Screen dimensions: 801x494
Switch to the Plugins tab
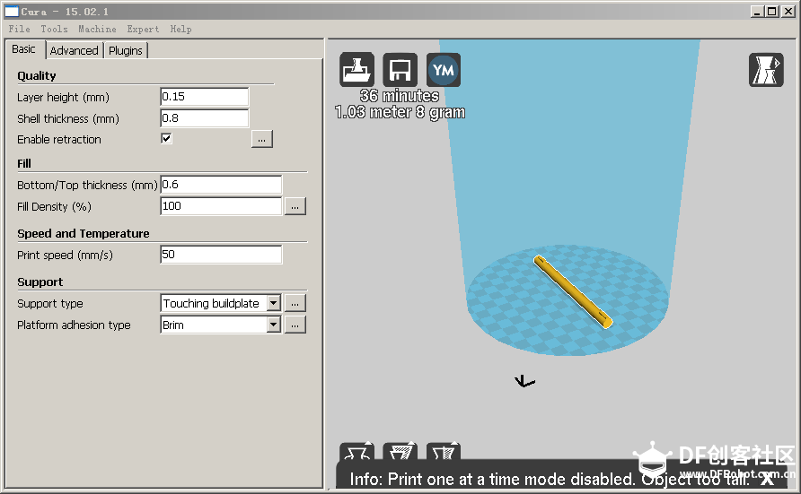click(126, 50)
